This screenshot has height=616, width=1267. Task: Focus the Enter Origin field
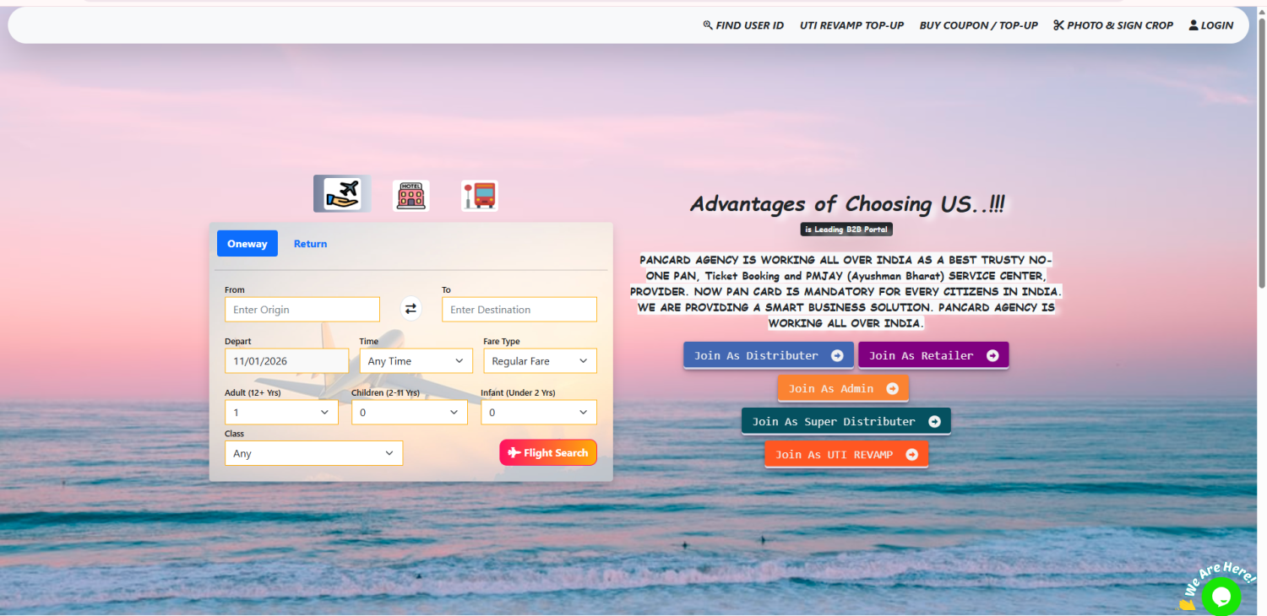click(x=302, y=310)
